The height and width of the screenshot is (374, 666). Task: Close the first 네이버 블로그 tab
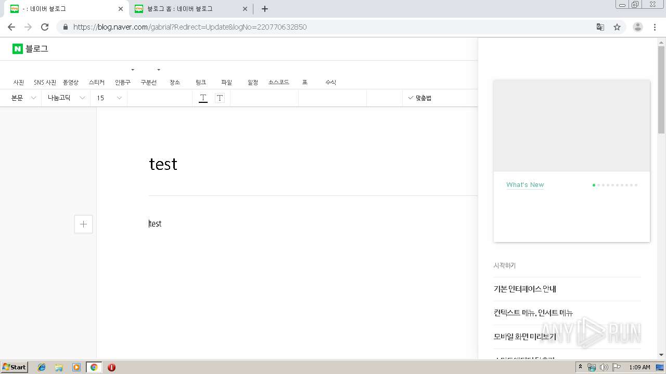(121, 9)
